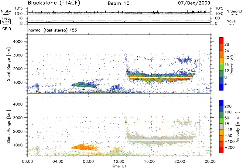Image resolution: width=243 pixels, height=168 pixels.
Task: Click the 'Power [dB]' color bar label
Action: click(x=232, y=64)
